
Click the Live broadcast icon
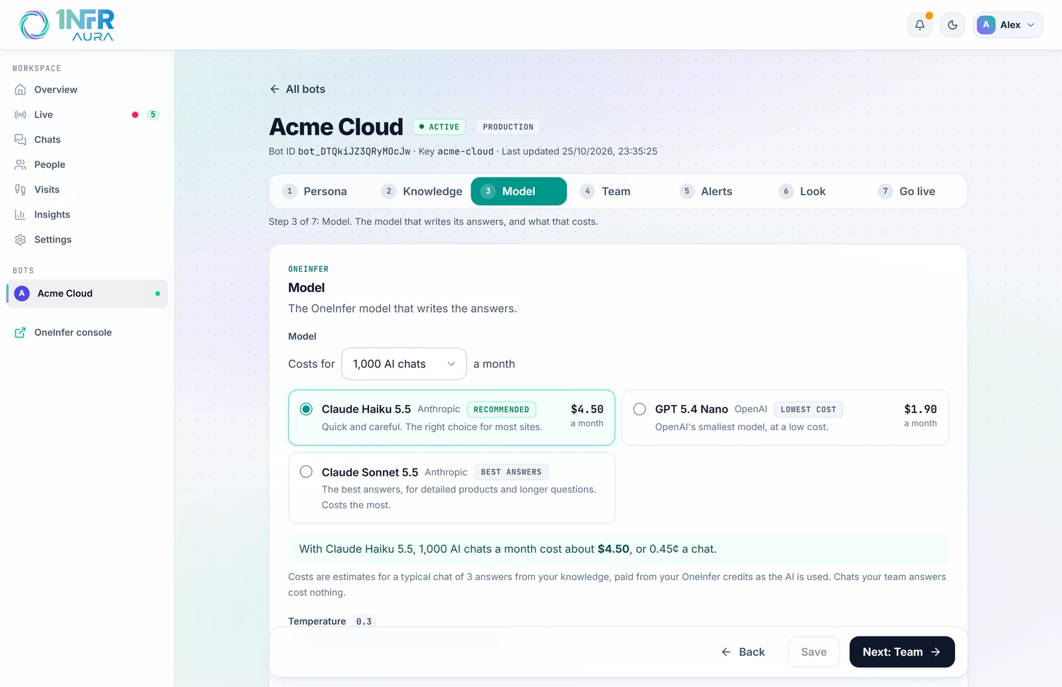pyautogui.click(x=21, y=115)
